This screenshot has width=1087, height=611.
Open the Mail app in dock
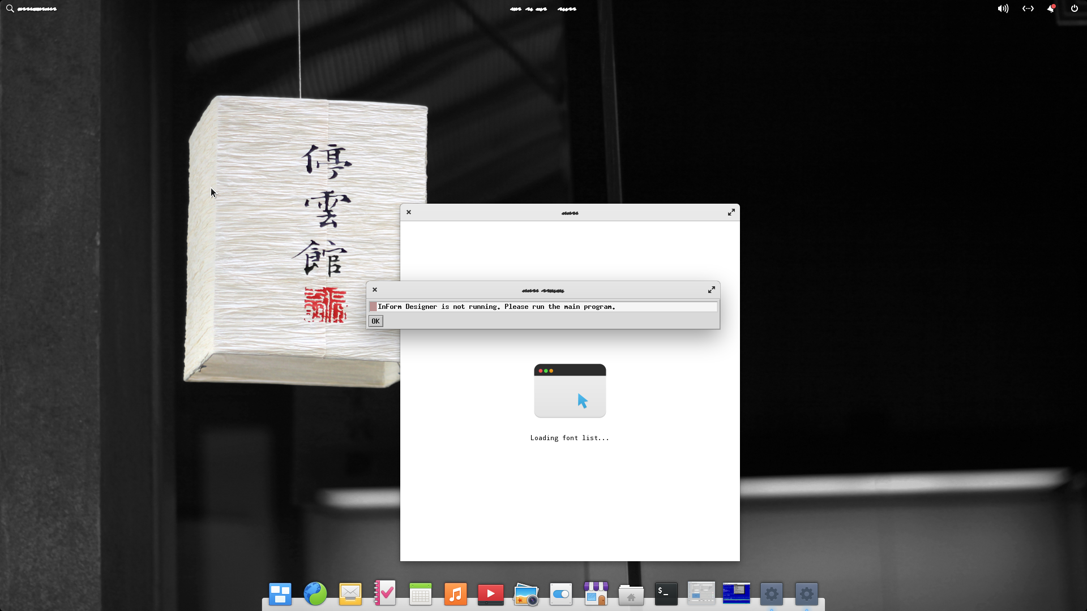(350, 594)
